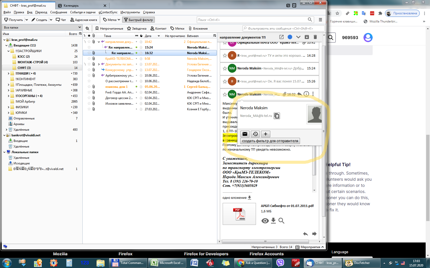Open Адресная книга from the toolbar

pyautogui.click(x=84, y=20)
